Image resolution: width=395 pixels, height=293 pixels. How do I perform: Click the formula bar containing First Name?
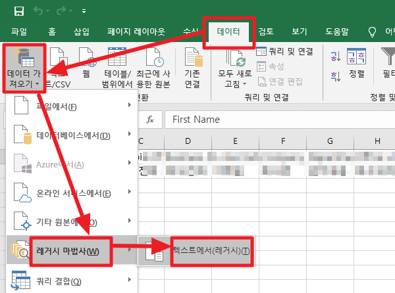click(280, 120)
